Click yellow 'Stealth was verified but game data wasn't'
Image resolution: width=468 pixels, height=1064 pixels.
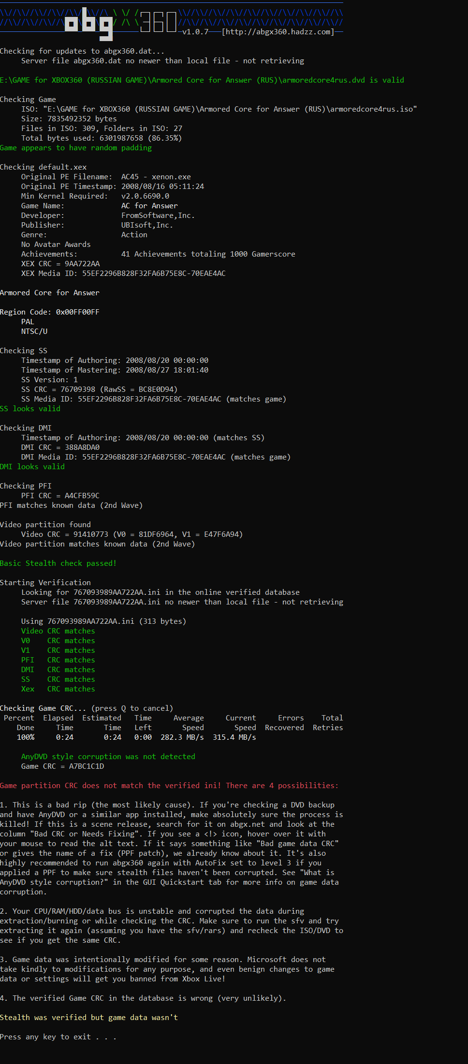pyautogui.click(x=89, y=1018)
